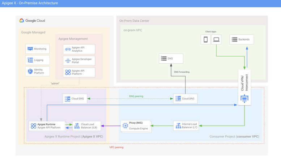The width and height of the screenshot is (281, 158).
Task: Click the Apigee API Analytics icon
Action: click(x=68, y=49)
